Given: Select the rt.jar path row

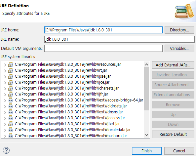Looking at the screenshot, I should click(x=61, y=70).
